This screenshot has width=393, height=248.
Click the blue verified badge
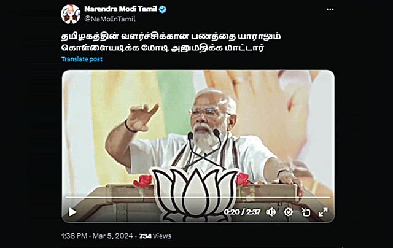pos(163,9)
